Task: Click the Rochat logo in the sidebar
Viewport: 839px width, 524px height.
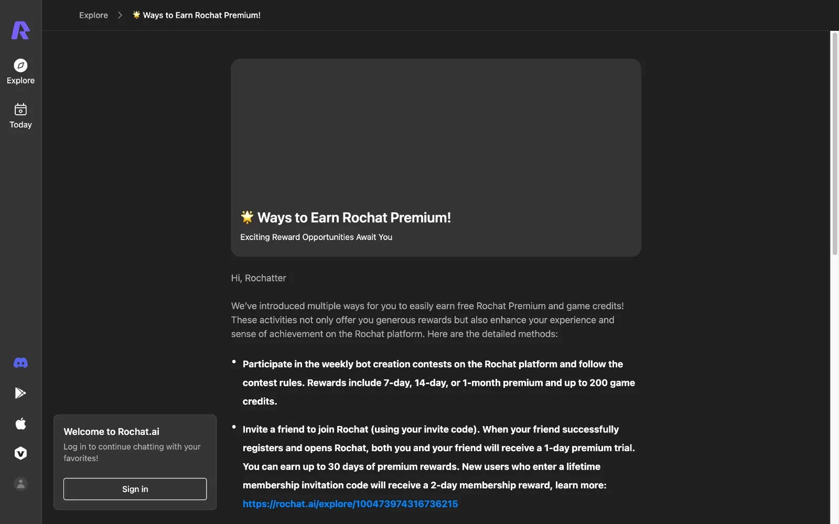Action: click(20, 30)
